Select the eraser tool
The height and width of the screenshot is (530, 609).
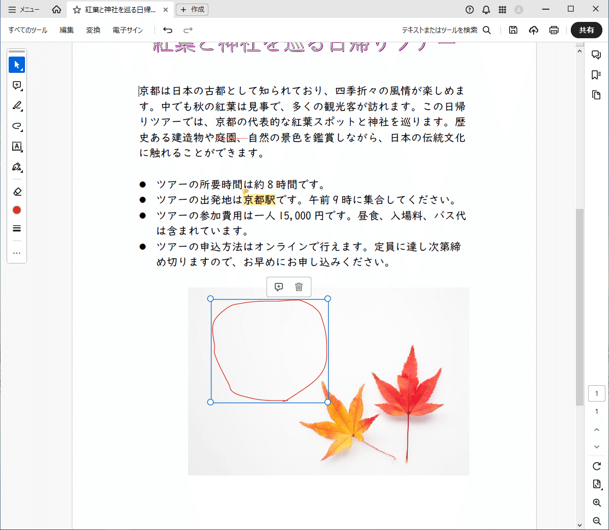[x=17, y=192]
